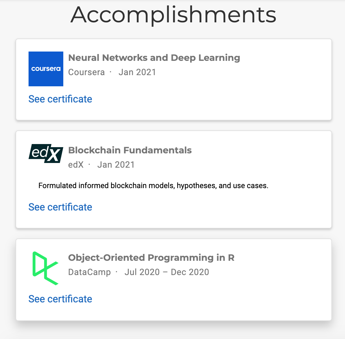Image resolution: width=345 pixels, height=339 pixels.
Task: Select the Neural Networks and Deep Learning title
Action: pos(154,58)
